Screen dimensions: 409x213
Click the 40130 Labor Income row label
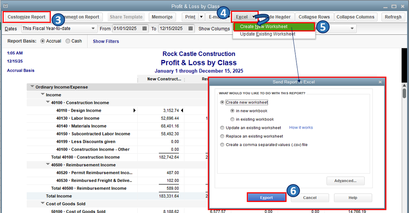[78, 118]
